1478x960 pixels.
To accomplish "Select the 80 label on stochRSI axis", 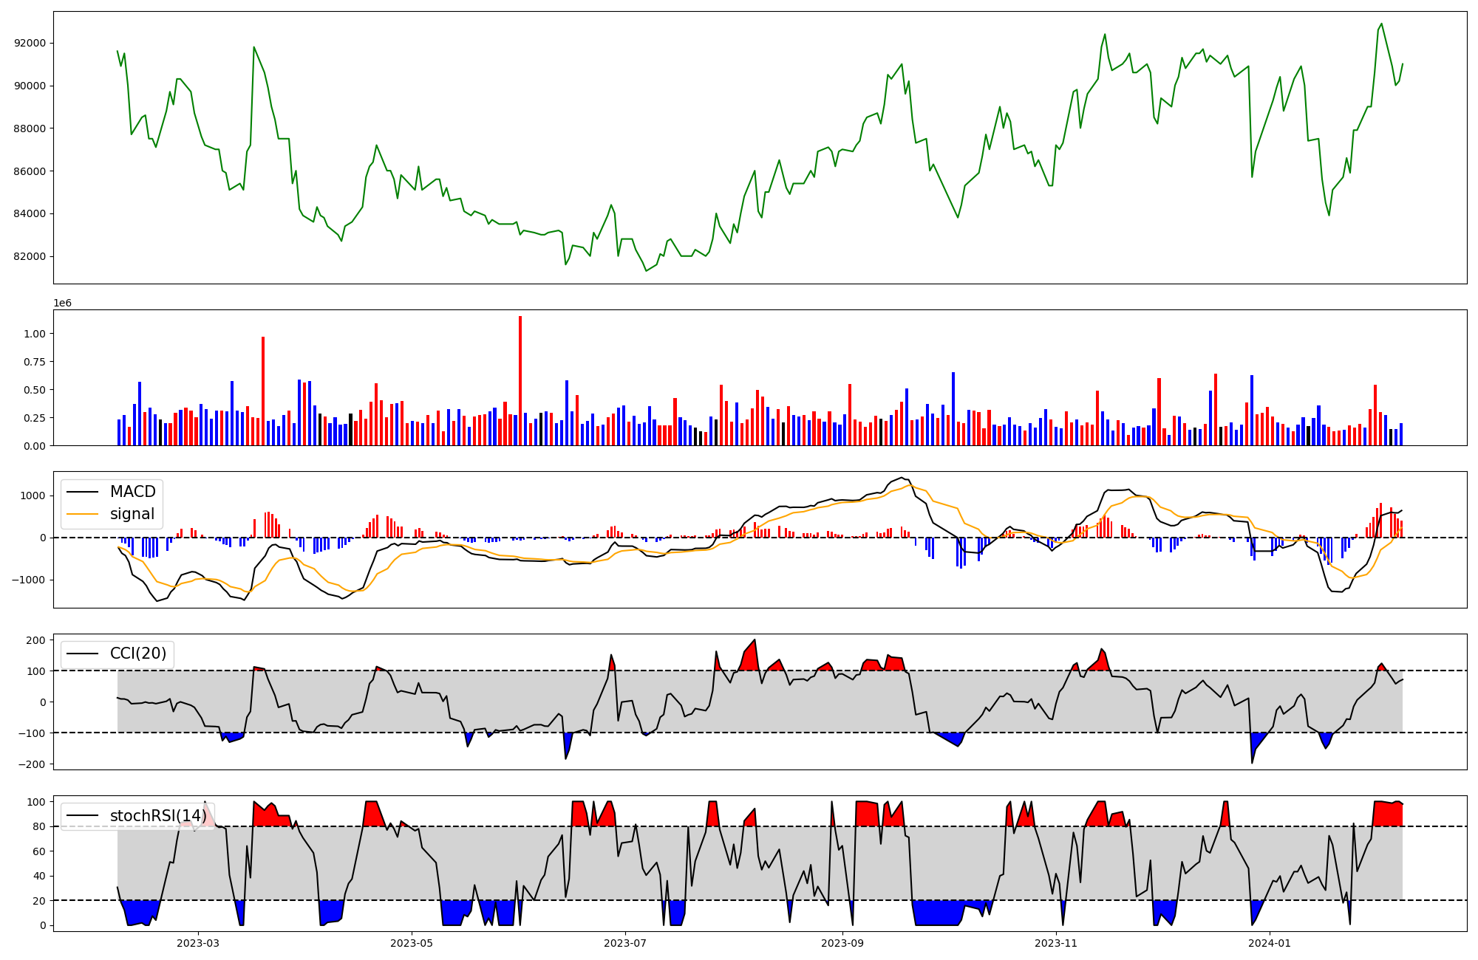I will coord(39,827).
